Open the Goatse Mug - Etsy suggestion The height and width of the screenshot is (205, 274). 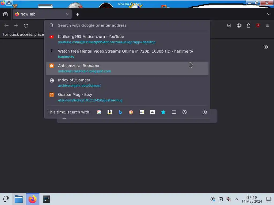[x=127, y=97]
